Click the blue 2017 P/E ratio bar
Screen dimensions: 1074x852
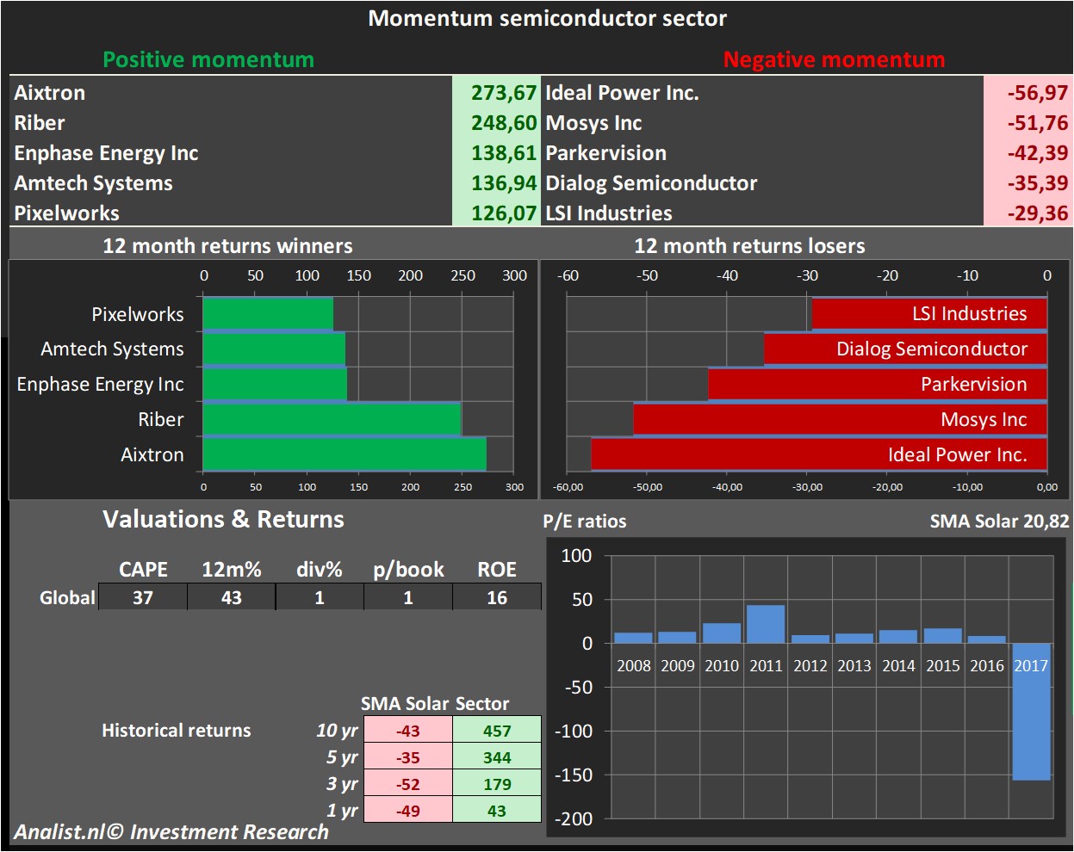(x=1031, y=711)
